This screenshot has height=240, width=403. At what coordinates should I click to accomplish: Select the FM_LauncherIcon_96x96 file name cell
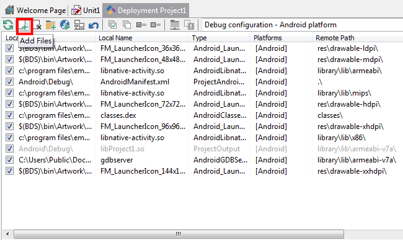coord(143,127)
